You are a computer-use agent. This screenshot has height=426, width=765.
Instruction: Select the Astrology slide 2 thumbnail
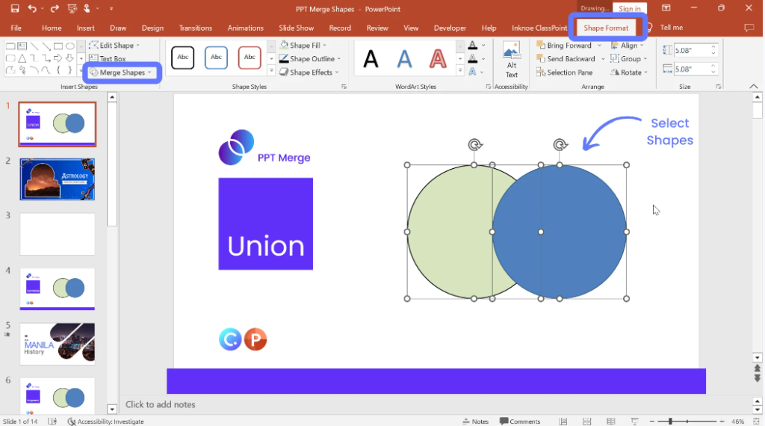tap(58, 179)
